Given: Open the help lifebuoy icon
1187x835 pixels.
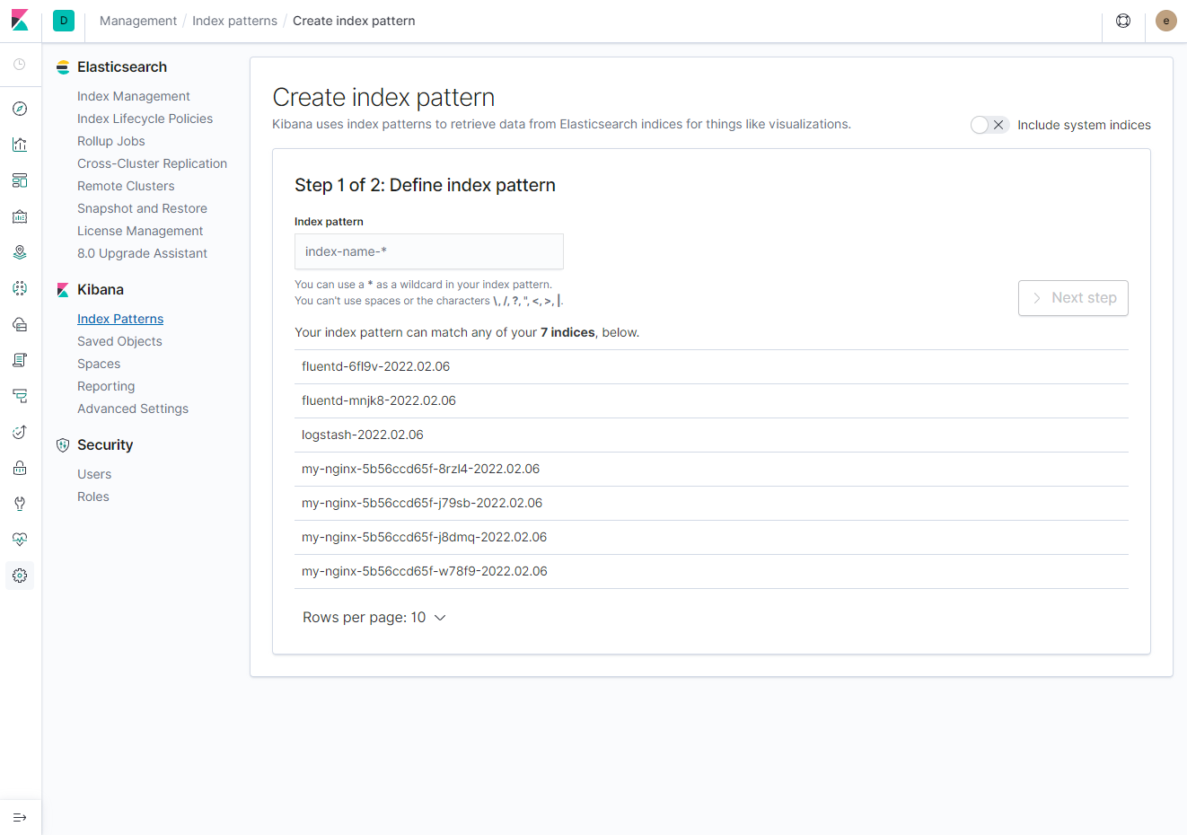Looking at the screenshot, I should point(1123,21).
